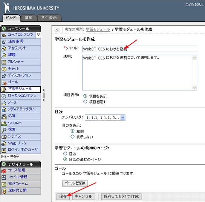Select the 項目を隠す radio button
Viewport: 205px width, 202px height.
click(x=85, y=102)
